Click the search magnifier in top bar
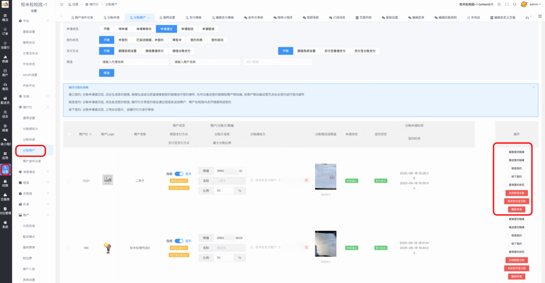 tap(499, 4)
